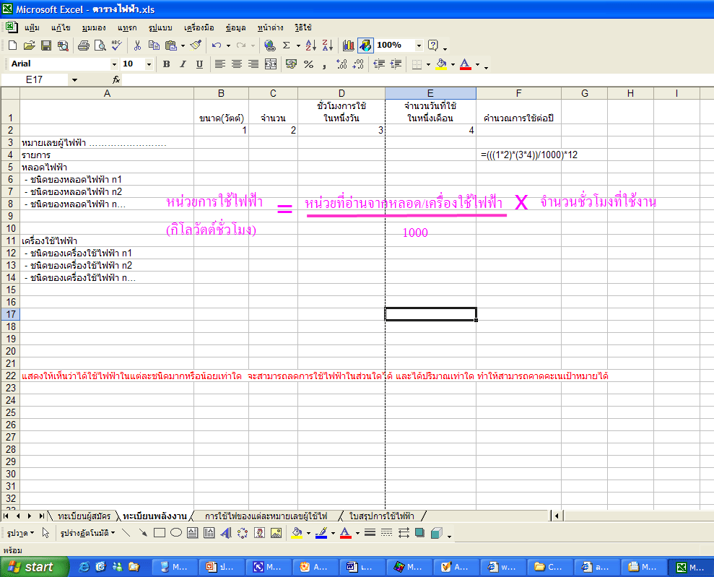Jump to the first sheet tab
The image size is (714, 577).
pos(6,516)
